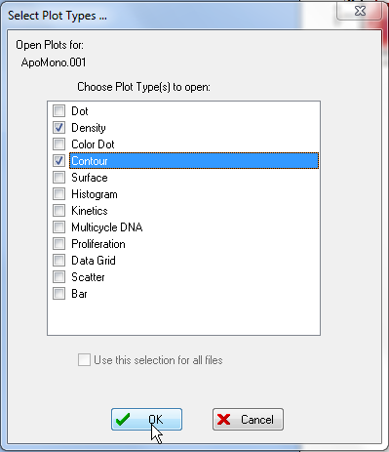
Task: Select the Multicycle DNA list label
Action: pyautogui.click(x=107, y=227)
